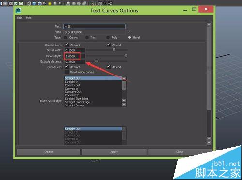Click the main vertical scrollbar thumb
Viewport: 242px width, 180px height.
click(x=209, y=69)
